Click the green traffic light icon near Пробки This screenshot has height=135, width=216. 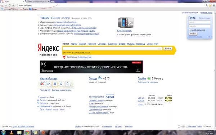[149, 78]
